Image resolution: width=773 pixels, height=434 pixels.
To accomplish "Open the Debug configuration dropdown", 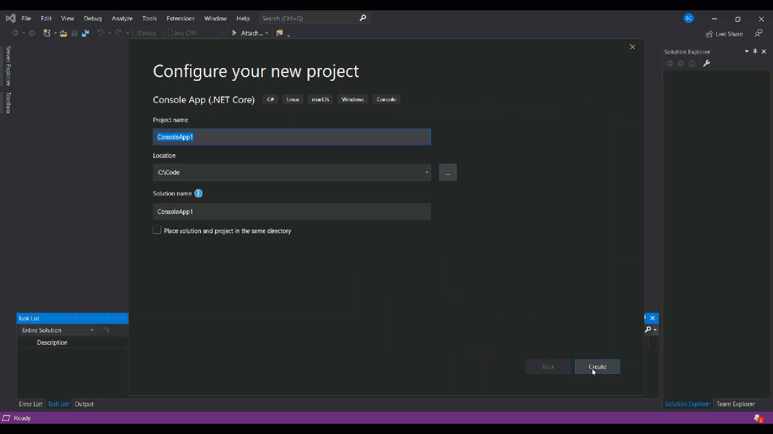I will tap(164, 33).
